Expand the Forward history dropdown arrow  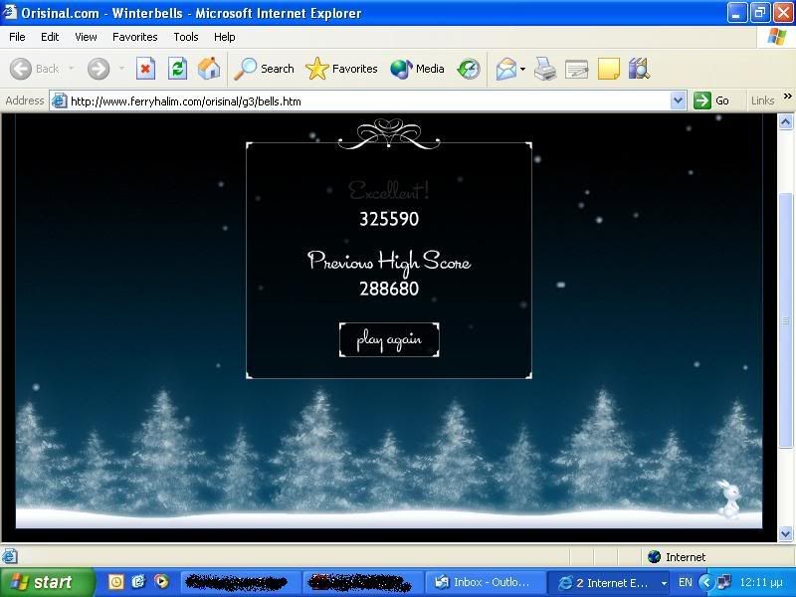pos(121,68)
